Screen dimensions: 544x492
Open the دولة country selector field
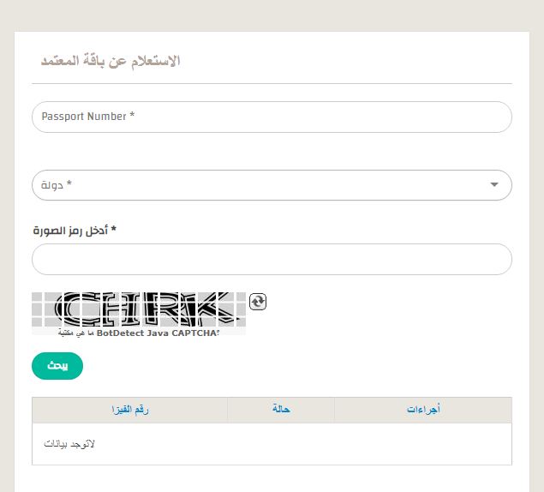click(257, 185)
